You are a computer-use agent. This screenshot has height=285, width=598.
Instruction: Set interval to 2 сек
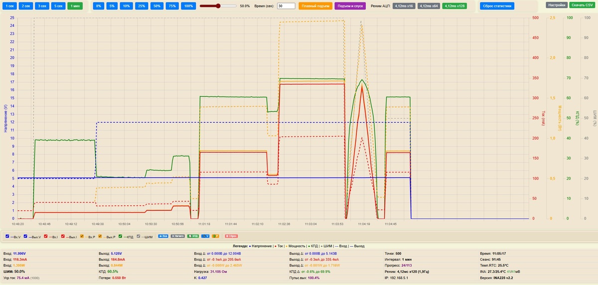pos(26,6)
